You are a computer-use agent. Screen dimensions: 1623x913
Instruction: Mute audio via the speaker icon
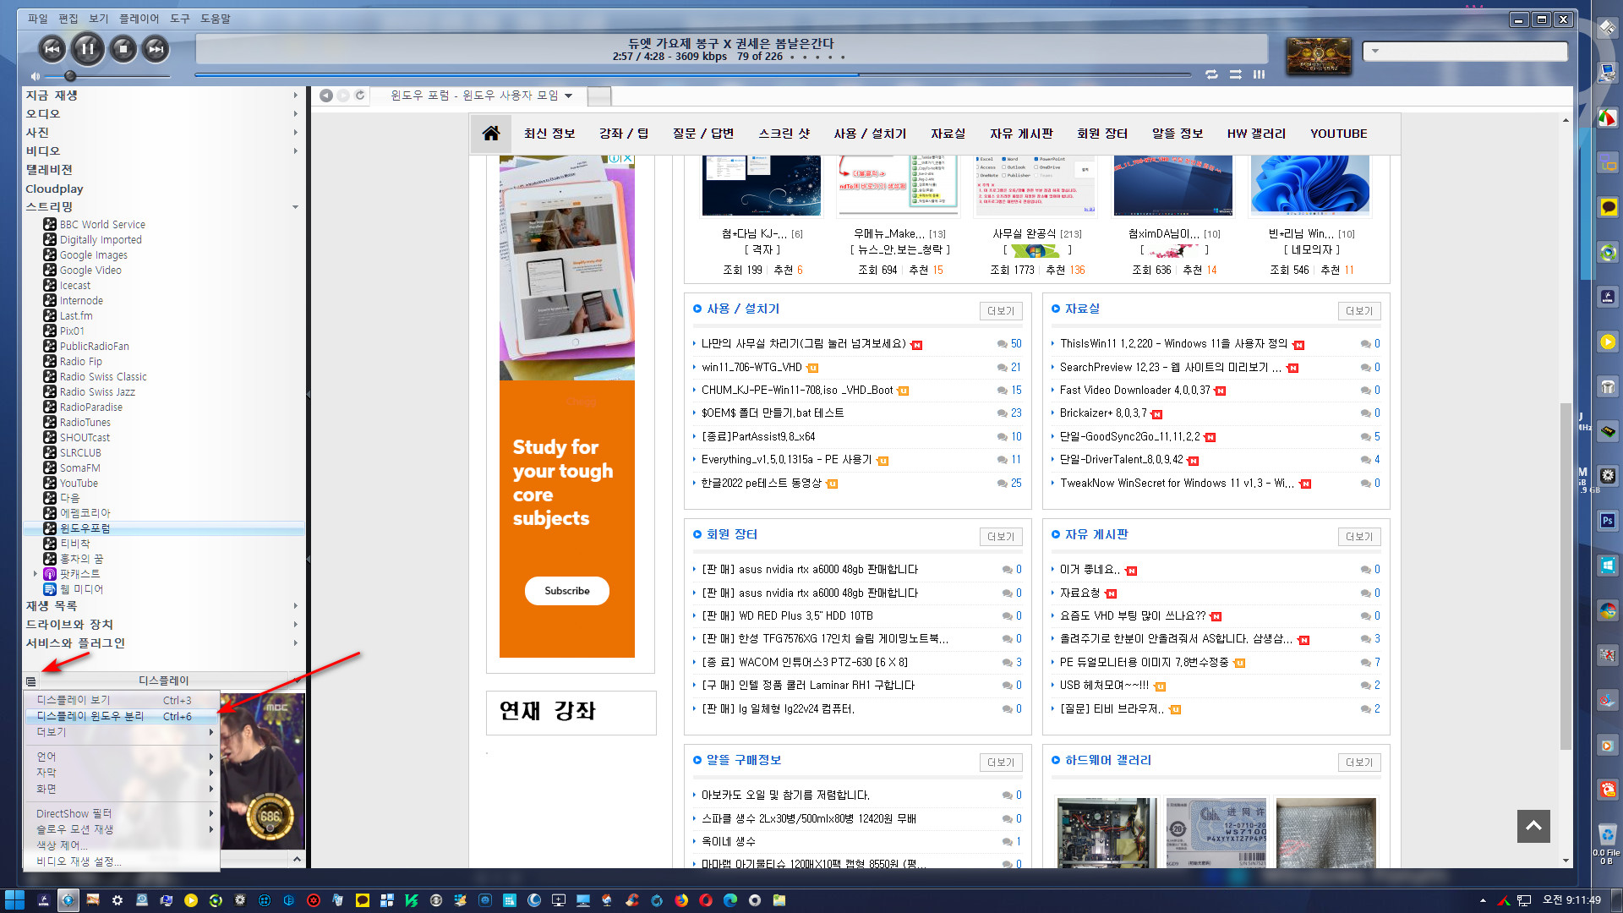36,76
